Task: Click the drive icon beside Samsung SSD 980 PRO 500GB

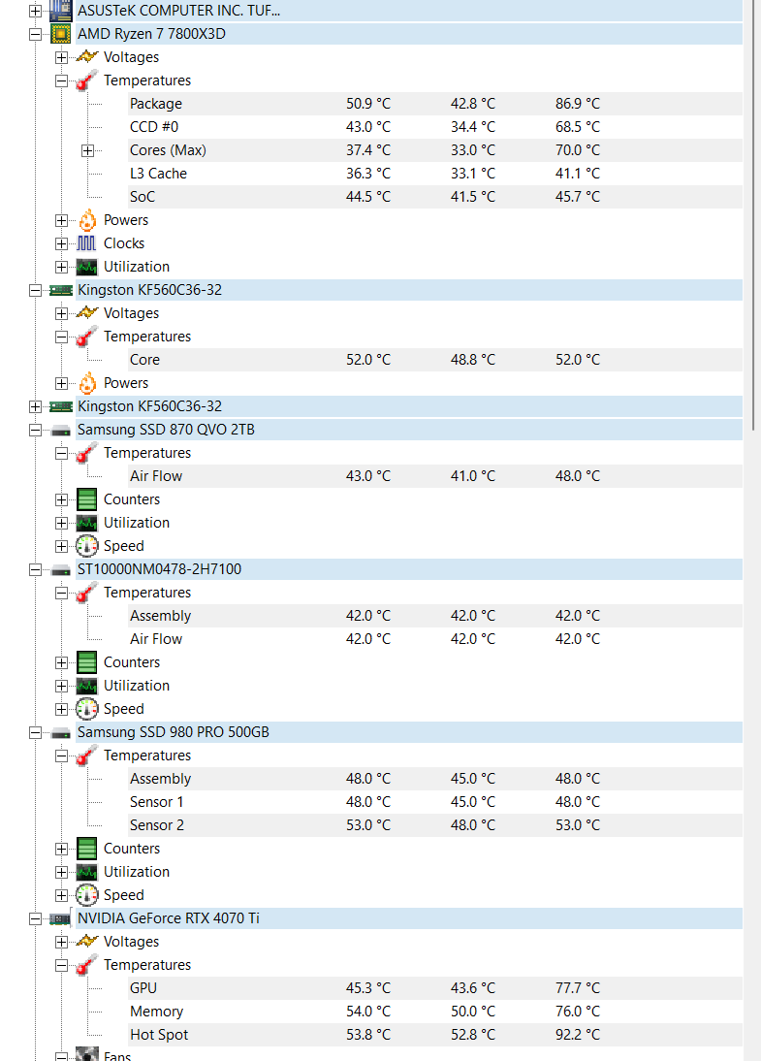Action: click(x=61, y=733)
